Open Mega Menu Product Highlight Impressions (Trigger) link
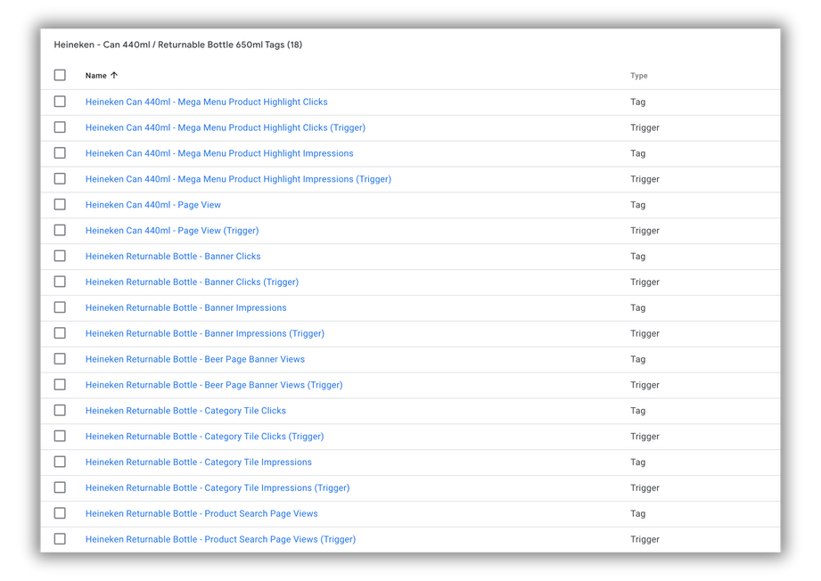The height and width of the screenshot is (581, 821). pyautogui.click(x=238, y=179)
